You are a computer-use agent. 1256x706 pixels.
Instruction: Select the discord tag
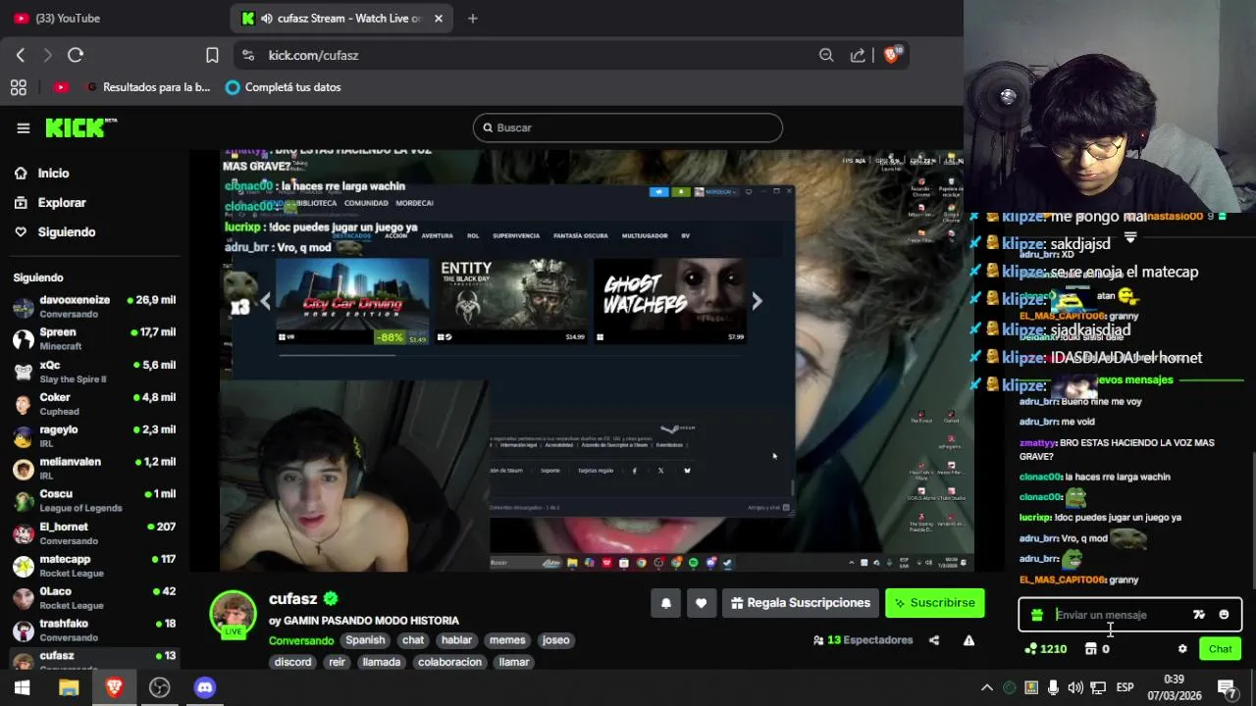292,662
